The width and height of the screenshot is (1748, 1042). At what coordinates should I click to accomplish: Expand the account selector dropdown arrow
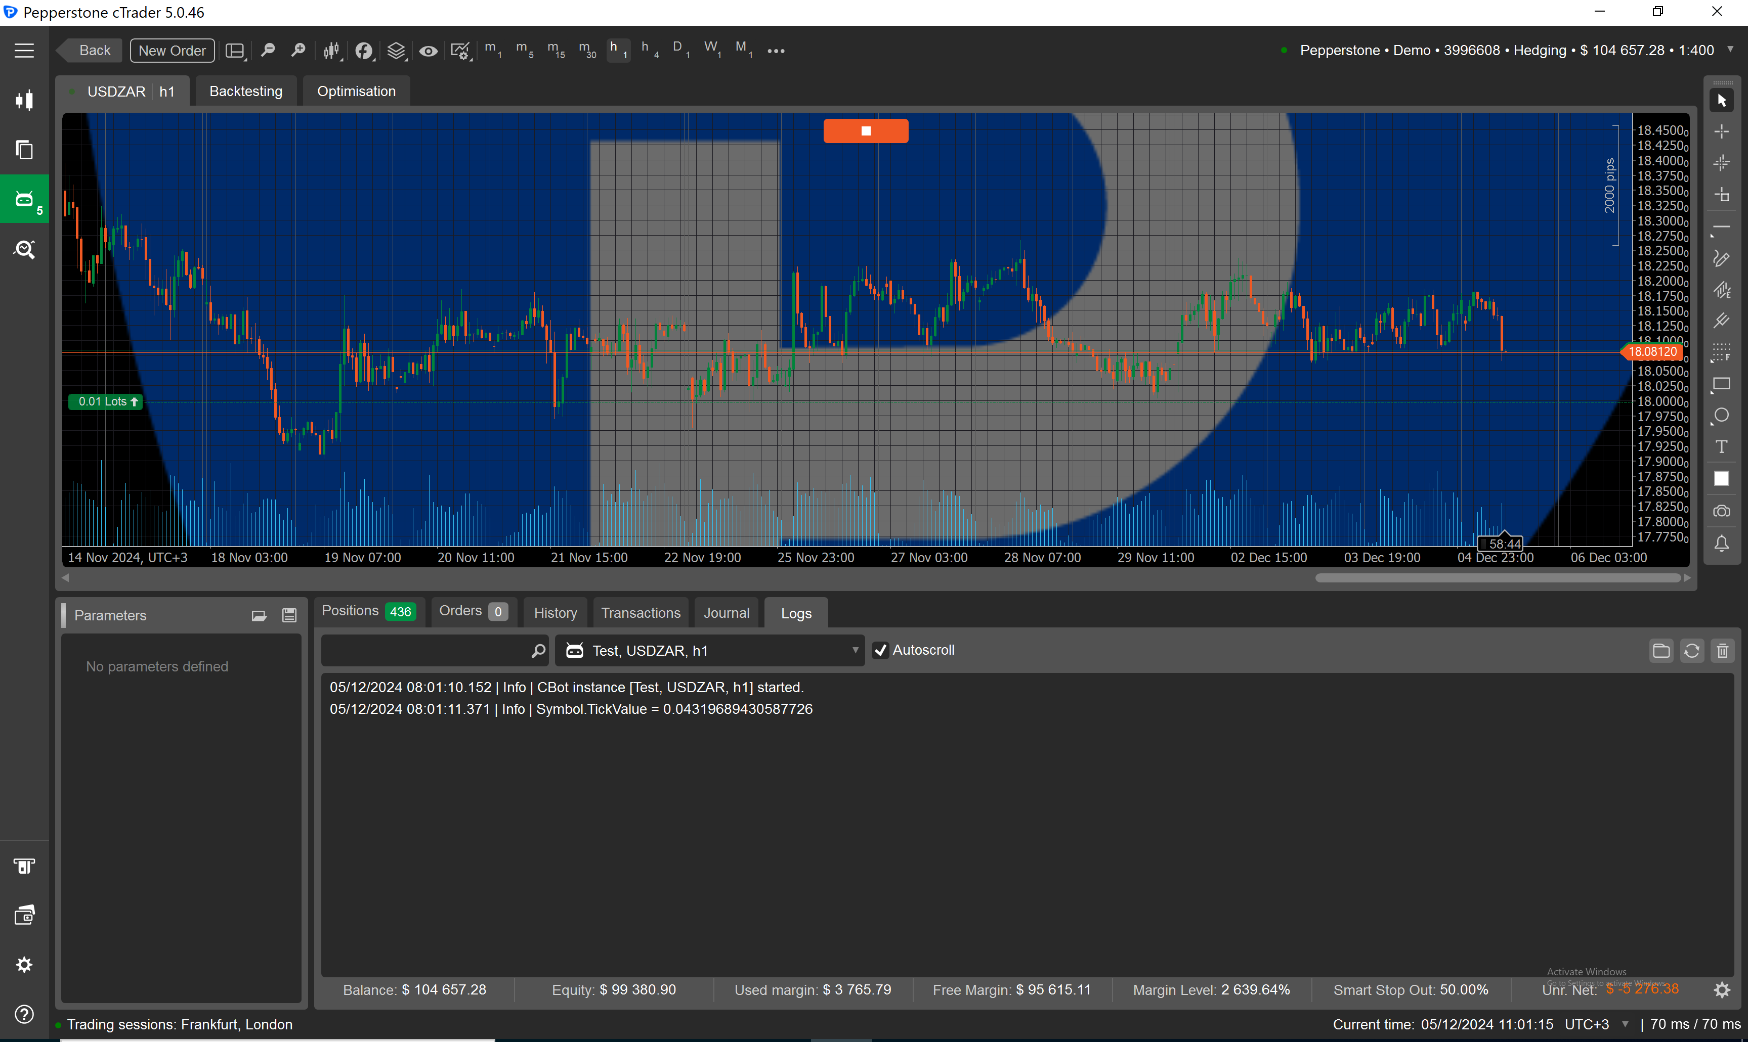(1730, 49)
